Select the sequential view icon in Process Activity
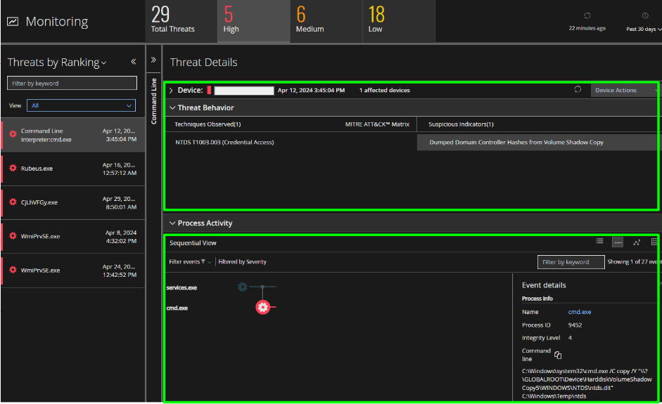The width and height of the screenshot is (662, 404). pyautogui.click(x=618, y=242)
